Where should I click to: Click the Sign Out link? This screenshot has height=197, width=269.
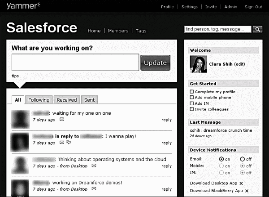(254, 7)
